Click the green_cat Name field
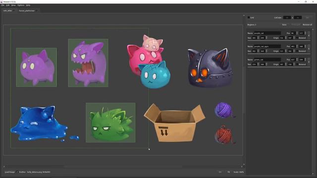This screenshot has width=317, height=178. point(267,60)
